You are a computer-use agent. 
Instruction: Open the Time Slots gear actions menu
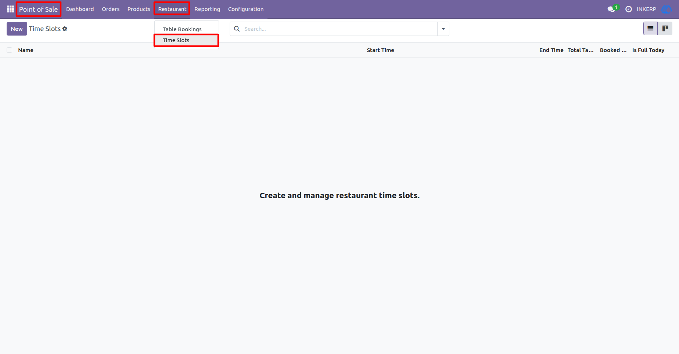[65, 29]
